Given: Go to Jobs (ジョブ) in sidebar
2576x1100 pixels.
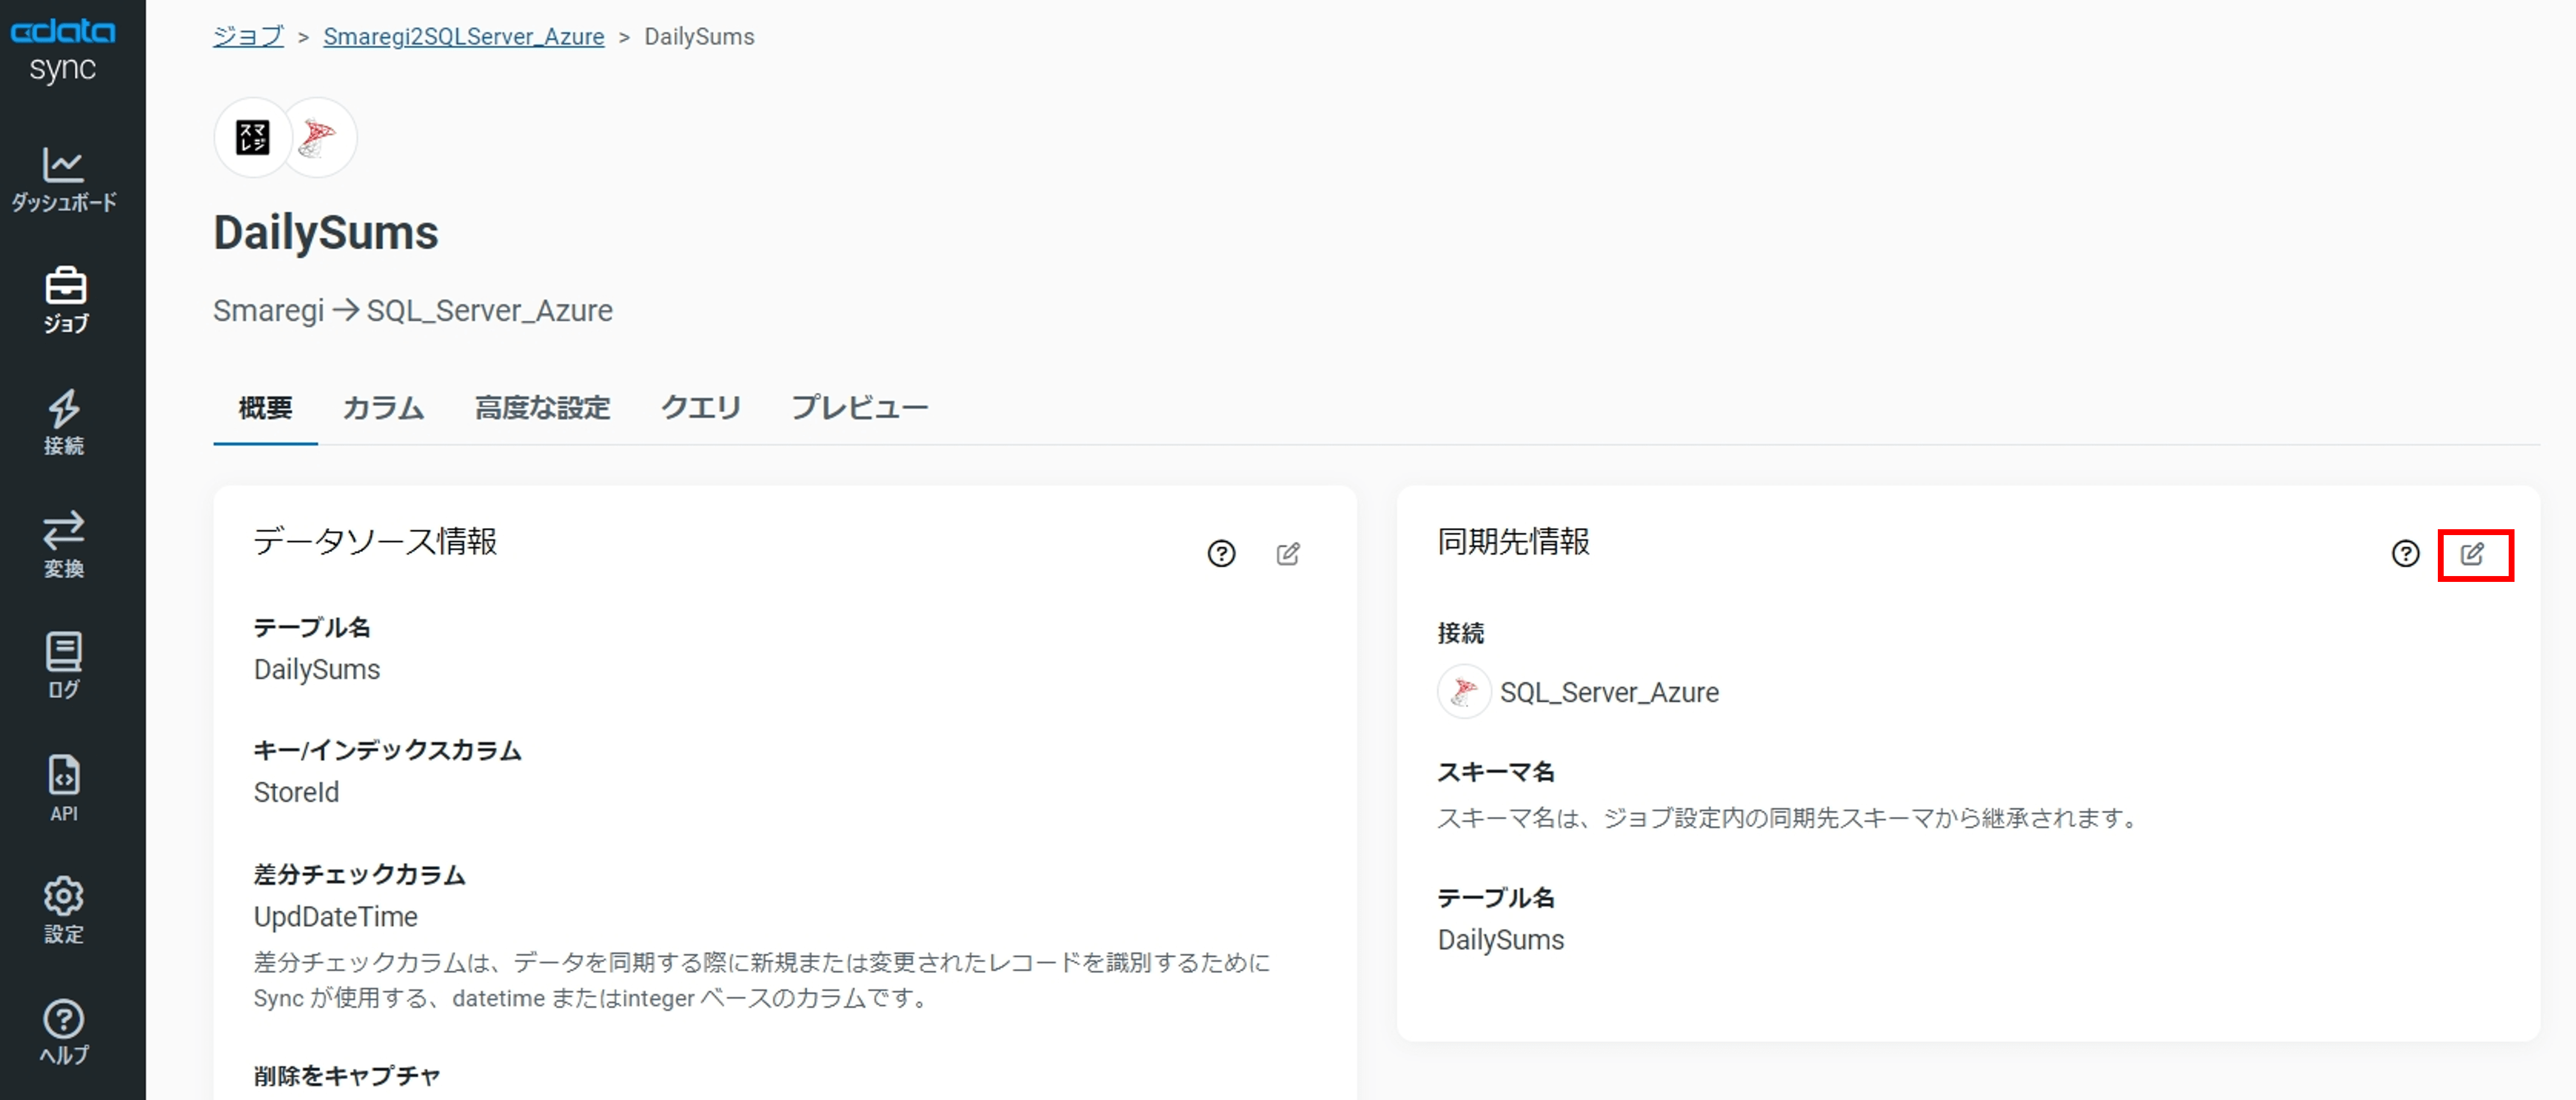Looking at the screenshot, I should (x=65, y=300).
